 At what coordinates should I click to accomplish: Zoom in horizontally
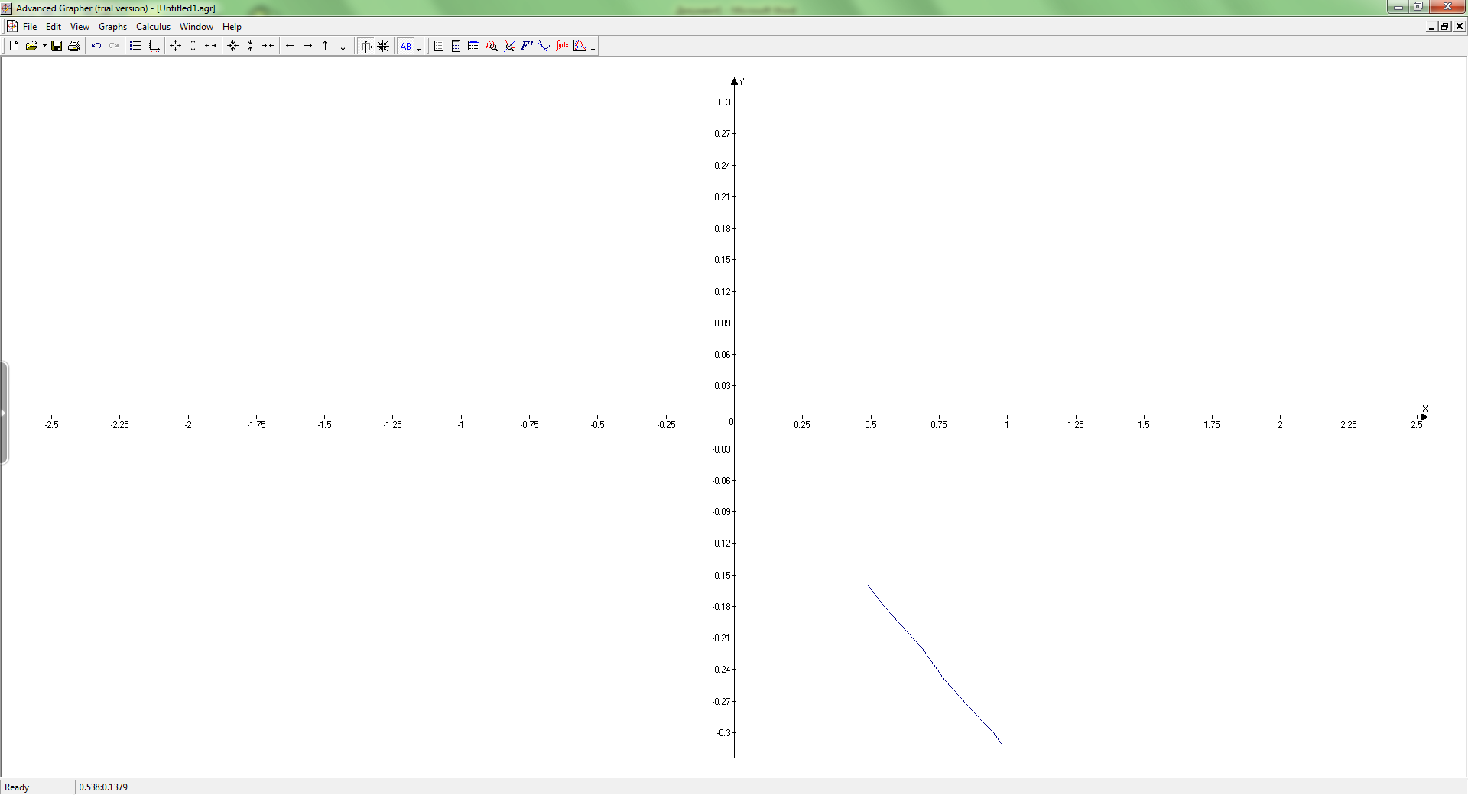click(x=211, y=46)
